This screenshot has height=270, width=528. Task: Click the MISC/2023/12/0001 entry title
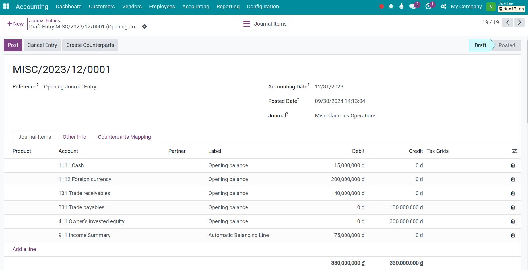(x=61, y=70)
